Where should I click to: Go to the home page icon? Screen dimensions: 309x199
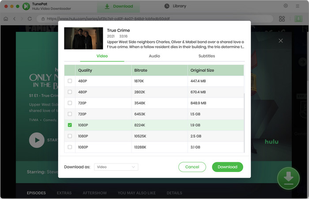pos(6,19)
